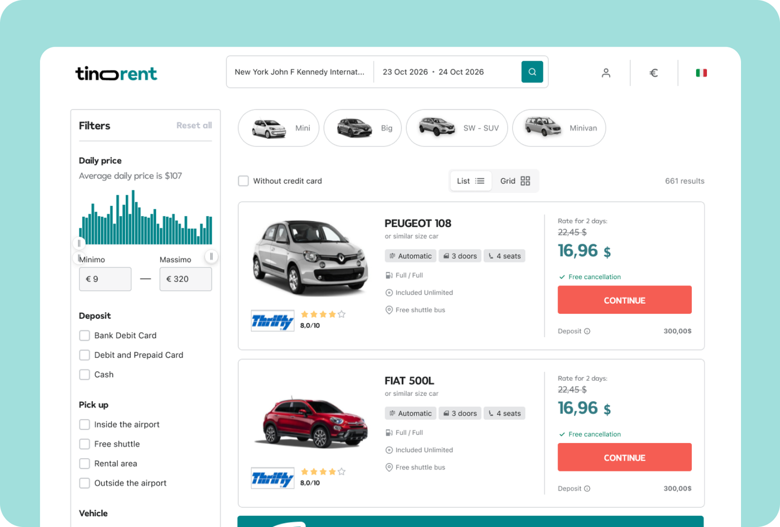
Task: Click Thrifty logo on Fiat 500L card
Action: click(x=272, y=478)
